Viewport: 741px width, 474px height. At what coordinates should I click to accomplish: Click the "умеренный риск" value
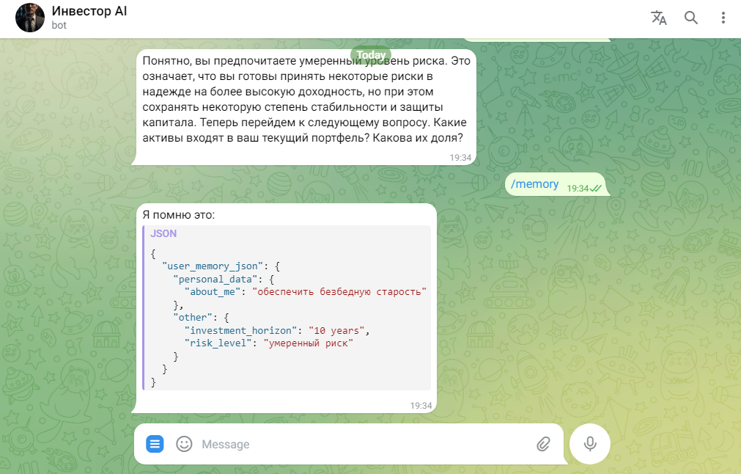308,343
